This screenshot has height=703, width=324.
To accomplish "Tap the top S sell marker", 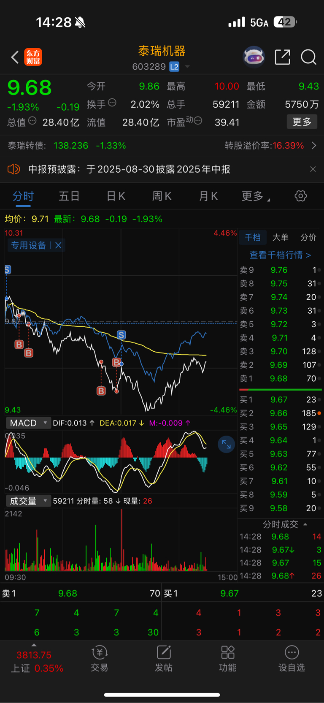I will pos(7,270).
